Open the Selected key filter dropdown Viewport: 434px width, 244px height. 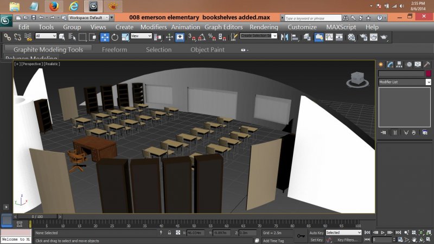click(x=343, y=233)
